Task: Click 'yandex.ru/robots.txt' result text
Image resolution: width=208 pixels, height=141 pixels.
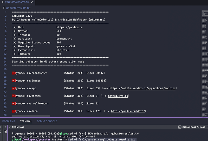Action: pyautogui.click(x=31, y=73)
